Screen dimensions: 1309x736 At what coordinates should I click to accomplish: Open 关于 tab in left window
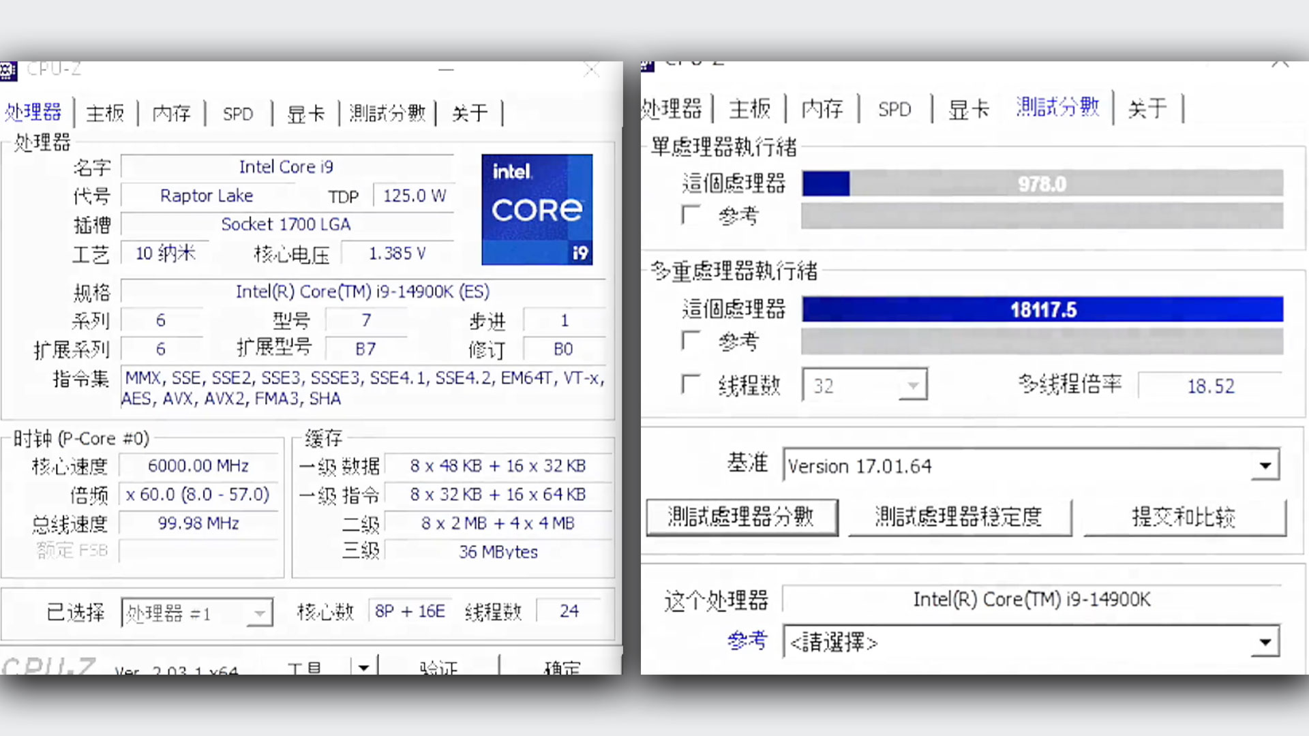470,112
